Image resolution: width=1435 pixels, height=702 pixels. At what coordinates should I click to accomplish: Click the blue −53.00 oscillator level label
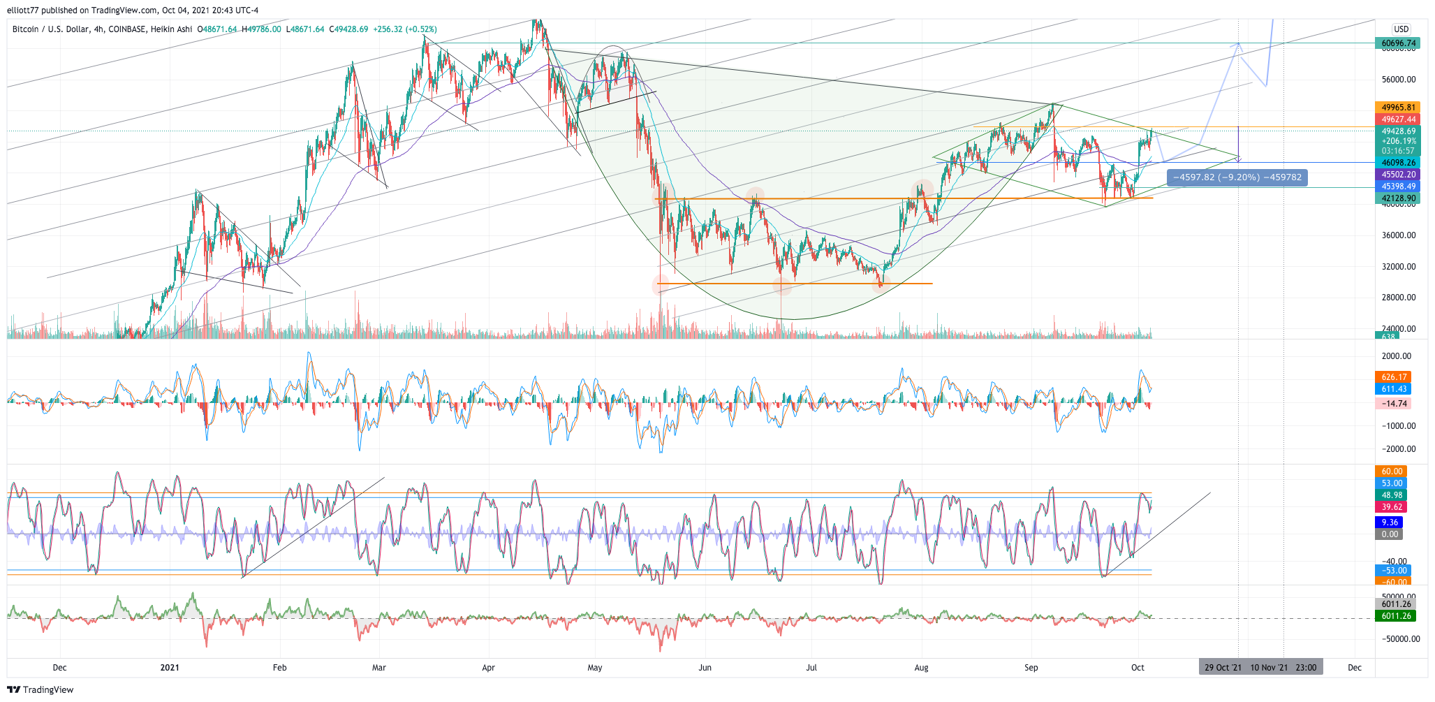coord(1393,571)
